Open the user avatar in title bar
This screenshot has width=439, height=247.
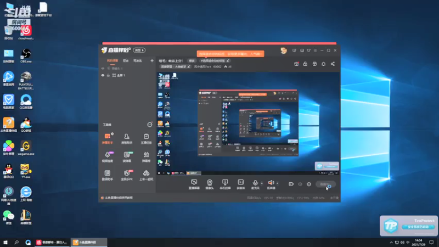pyautogui.click(x=284, y=50)
